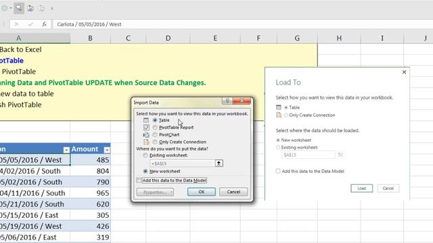Image resolution: width=433 pixels, height=243 pixels.
Task: Open the filter dropdown left of Amount header
Action: [66, 150]
